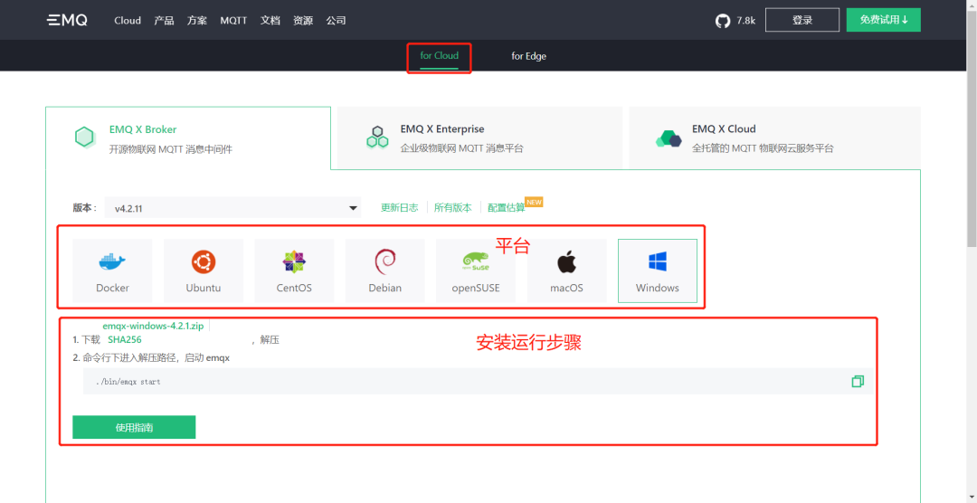Image resolution: width=977 pixels, height=503 pixels.
Task: Click the ./bin/emqx start code text
Action: click(x=128, y=382)
